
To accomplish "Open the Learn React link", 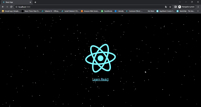I will 100,79.
